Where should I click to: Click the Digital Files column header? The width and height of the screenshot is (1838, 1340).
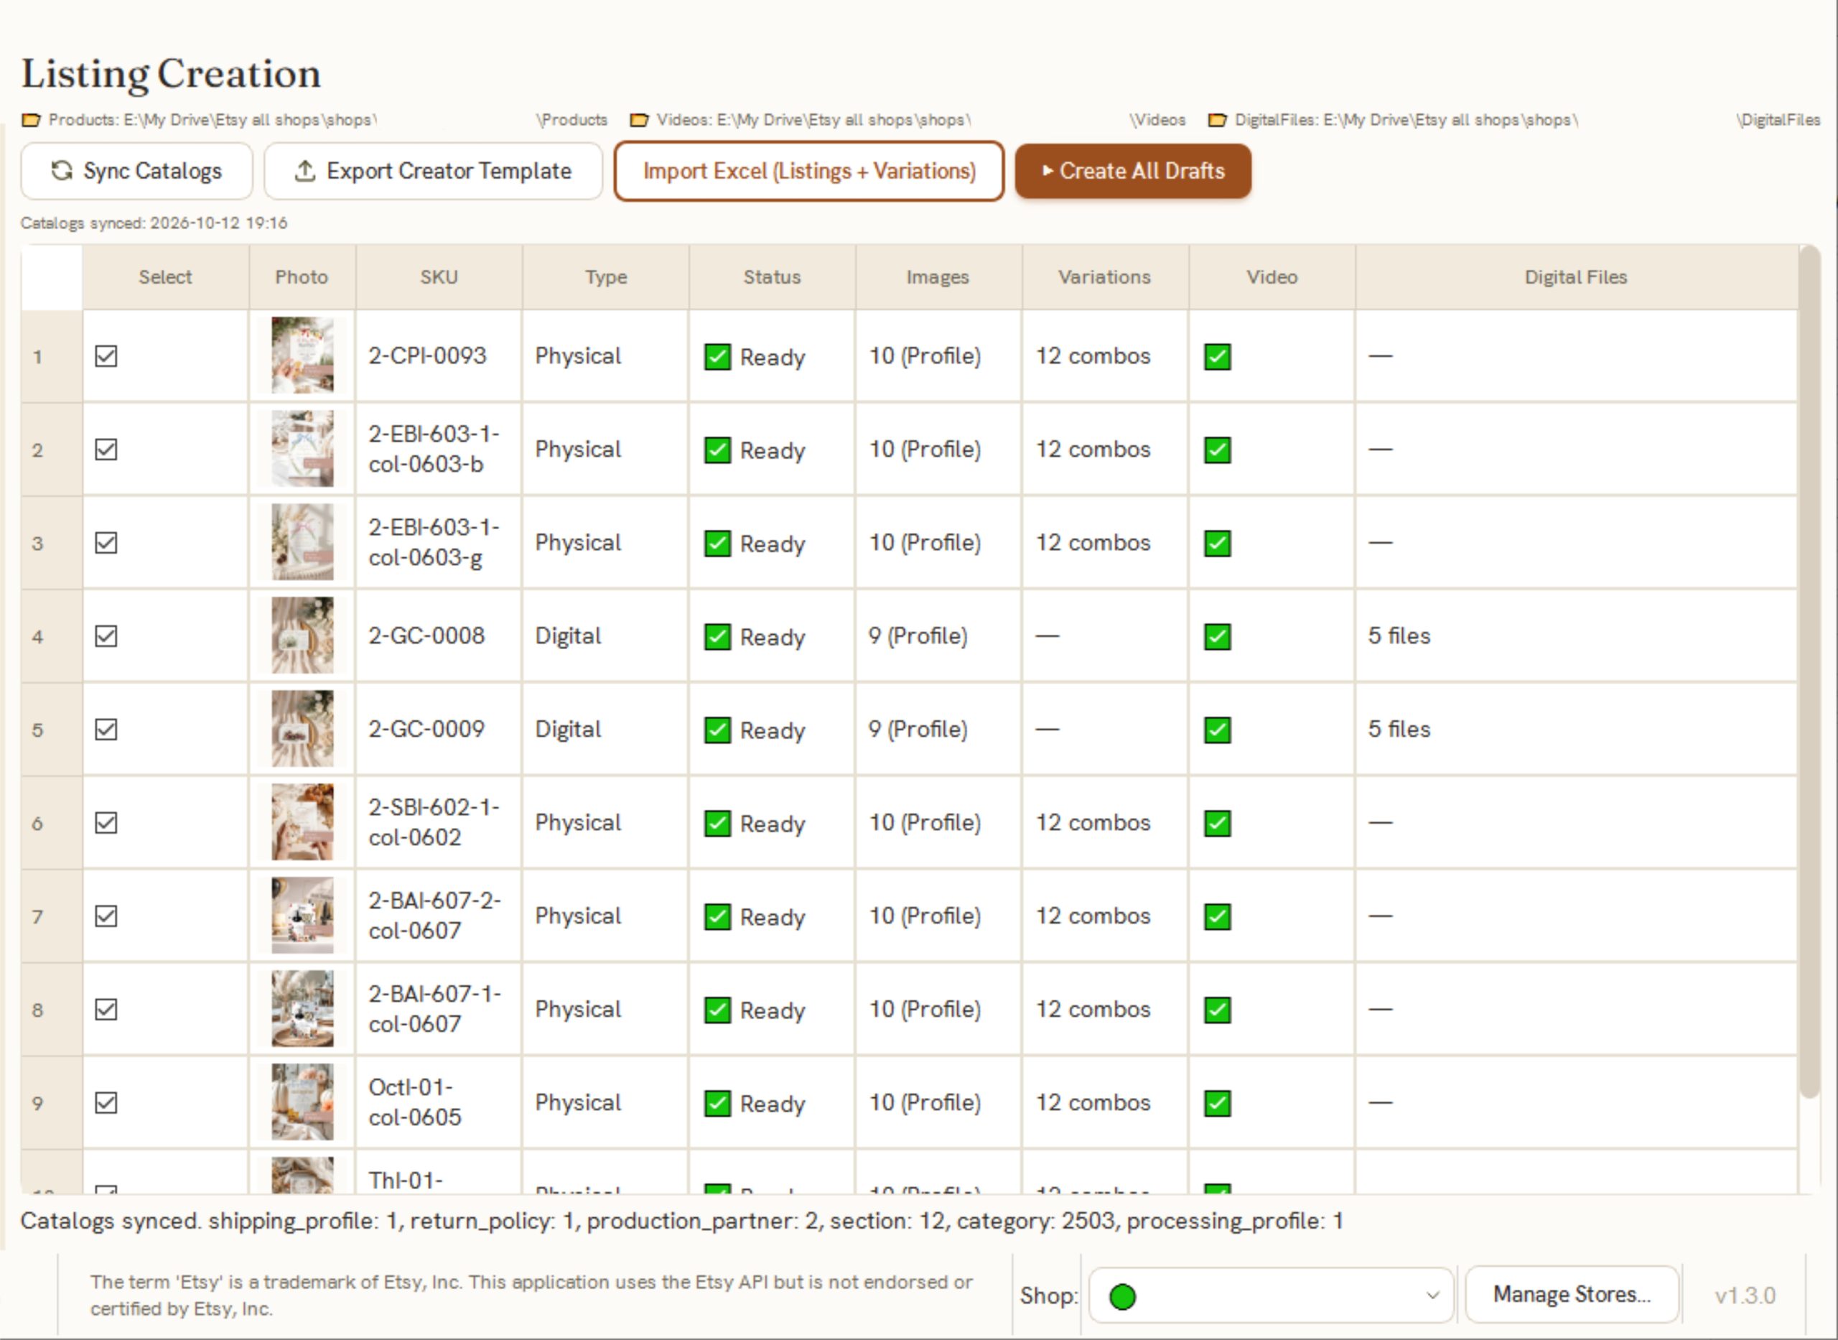(1575, 276)
